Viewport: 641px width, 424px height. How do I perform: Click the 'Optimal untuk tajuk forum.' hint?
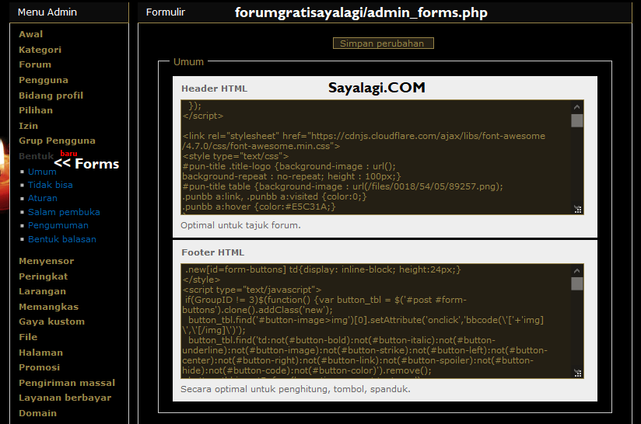241,225
